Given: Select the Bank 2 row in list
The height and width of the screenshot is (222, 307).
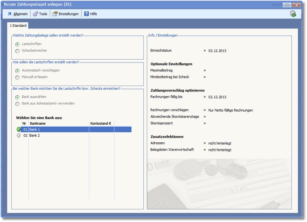Looking at the screenshot, I should [59, 136].
